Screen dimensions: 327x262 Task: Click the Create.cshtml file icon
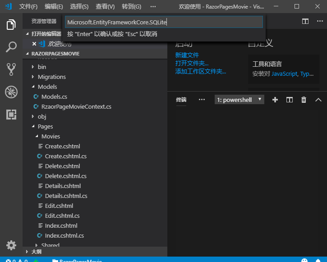pyautogui.click(x=41, y=146)
